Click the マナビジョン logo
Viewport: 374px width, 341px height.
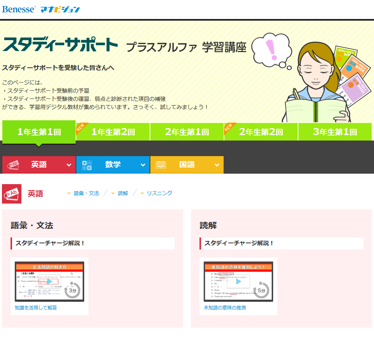[x=60, y=9]
